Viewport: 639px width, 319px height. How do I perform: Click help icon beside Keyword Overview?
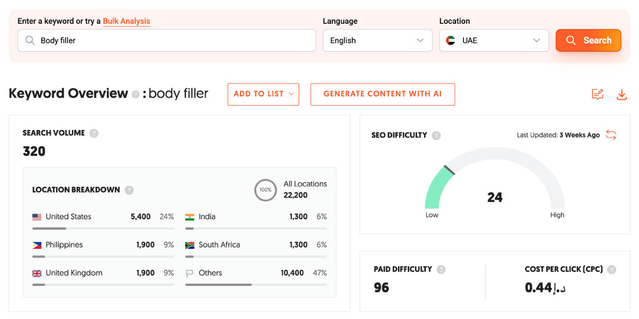click(x=135, y=95)
